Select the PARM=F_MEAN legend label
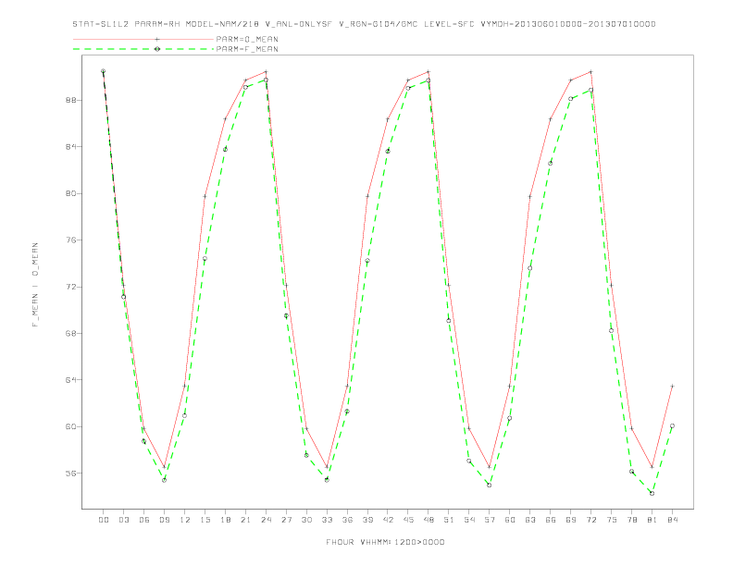Image resolution: width=733 pixels, height=566 pixels. 247,49
